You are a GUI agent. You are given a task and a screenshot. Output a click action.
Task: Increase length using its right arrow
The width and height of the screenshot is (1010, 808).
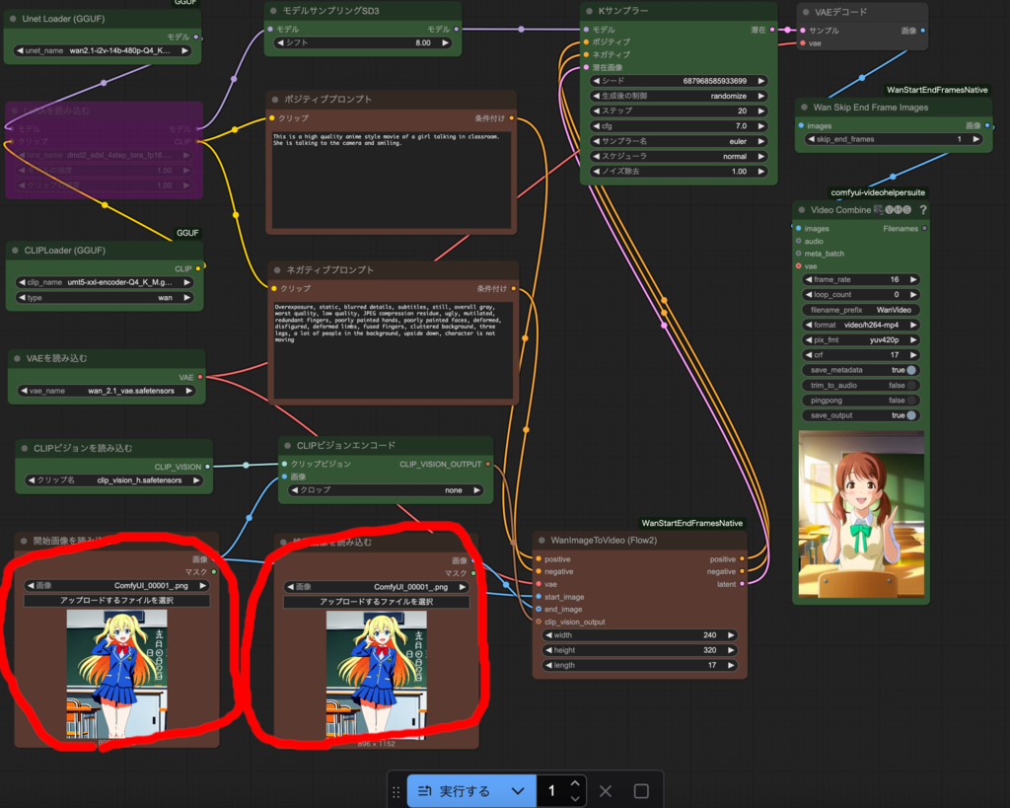tap(731, 665)
